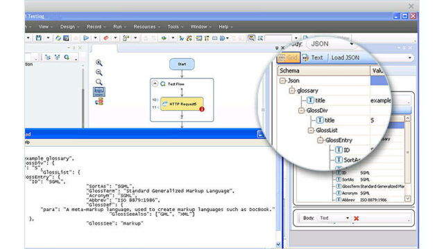
Task: Click the zoom out magnifier on canvas
Action: [x=99, y=72]
